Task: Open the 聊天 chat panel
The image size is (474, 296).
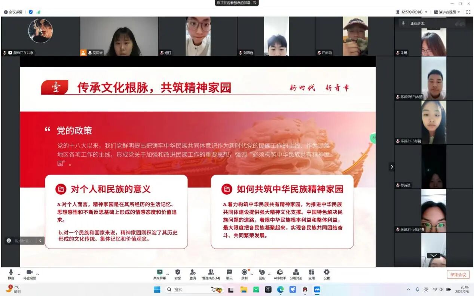Action: coord(229,274)
